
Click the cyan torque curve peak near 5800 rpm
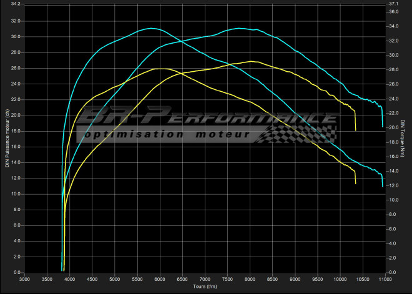click(151, 28)
